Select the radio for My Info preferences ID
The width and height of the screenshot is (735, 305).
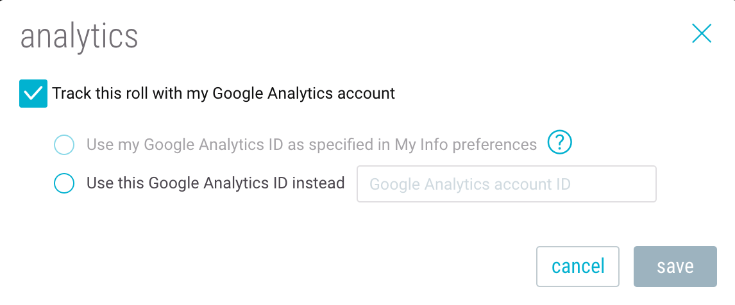[64, 145]
